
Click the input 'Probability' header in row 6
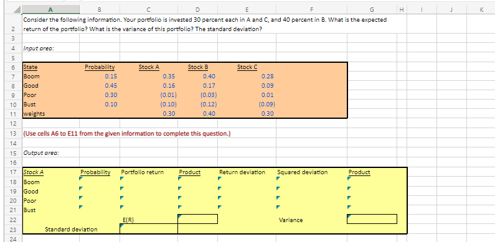click(x=100, y=67)
